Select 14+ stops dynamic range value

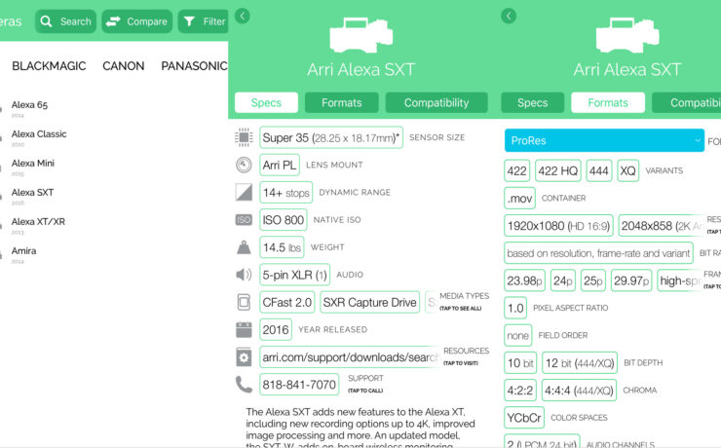point(286,193)
